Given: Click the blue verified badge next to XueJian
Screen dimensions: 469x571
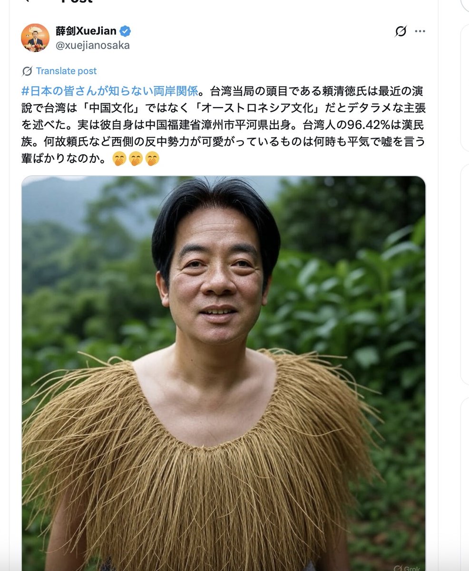Looking at the screenshot, I should [x=125, y=31].
